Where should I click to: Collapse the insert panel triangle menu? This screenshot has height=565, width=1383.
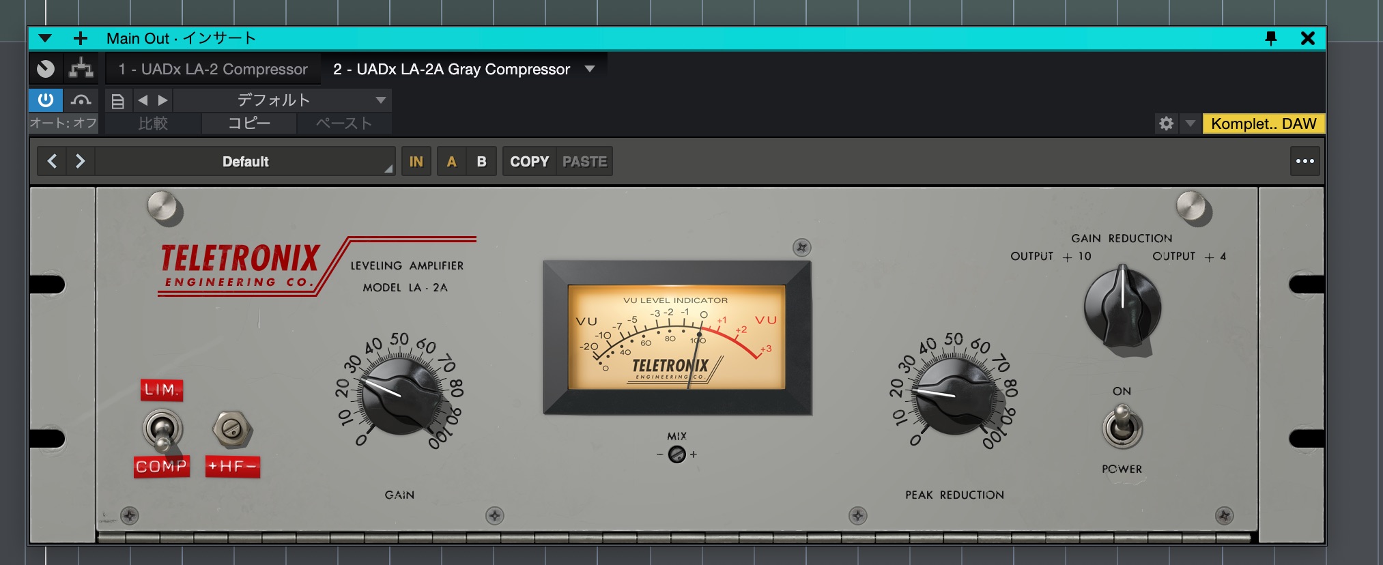(45, 38)
